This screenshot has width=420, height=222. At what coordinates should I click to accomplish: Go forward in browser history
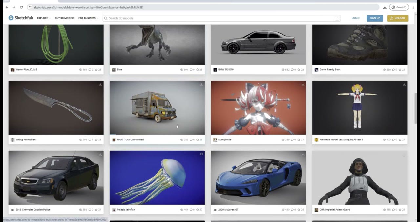[14, 7]
